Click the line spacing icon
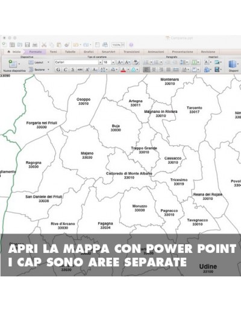The height and width of the screenshot is (312, 241). [183, 62]
